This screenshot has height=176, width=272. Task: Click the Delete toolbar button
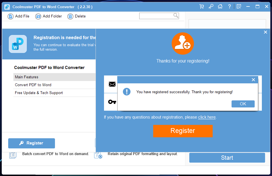pos(76,16)
